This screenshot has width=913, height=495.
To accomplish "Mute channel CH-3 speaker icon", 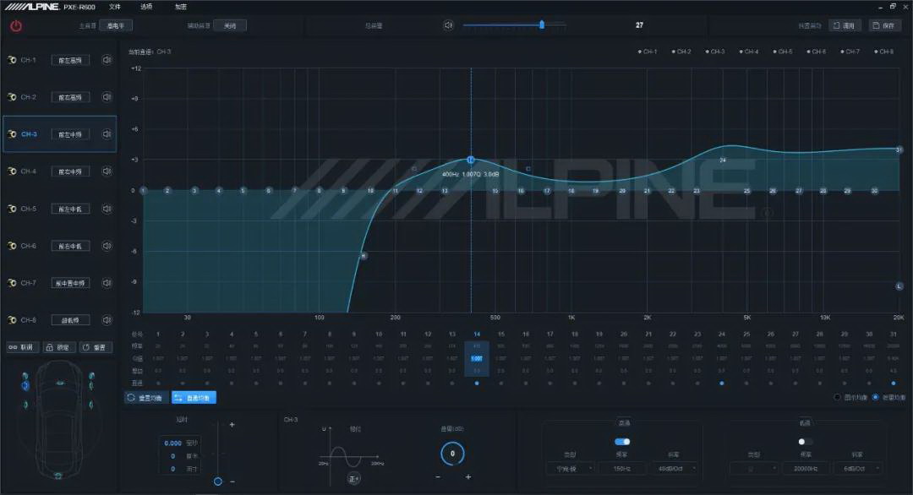I will point(107,134).
